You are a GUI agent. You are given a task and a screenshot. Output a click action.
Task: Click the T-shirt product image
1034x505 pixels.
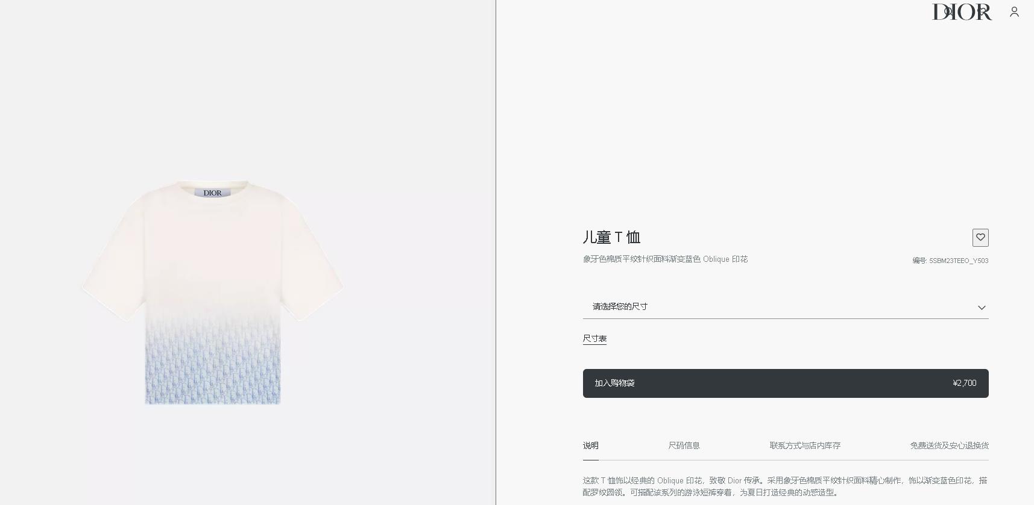click(213, 292)
